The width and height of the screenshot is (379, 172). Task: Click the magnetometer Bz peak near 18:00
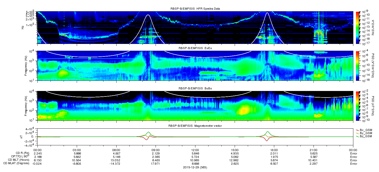[267, 131]
